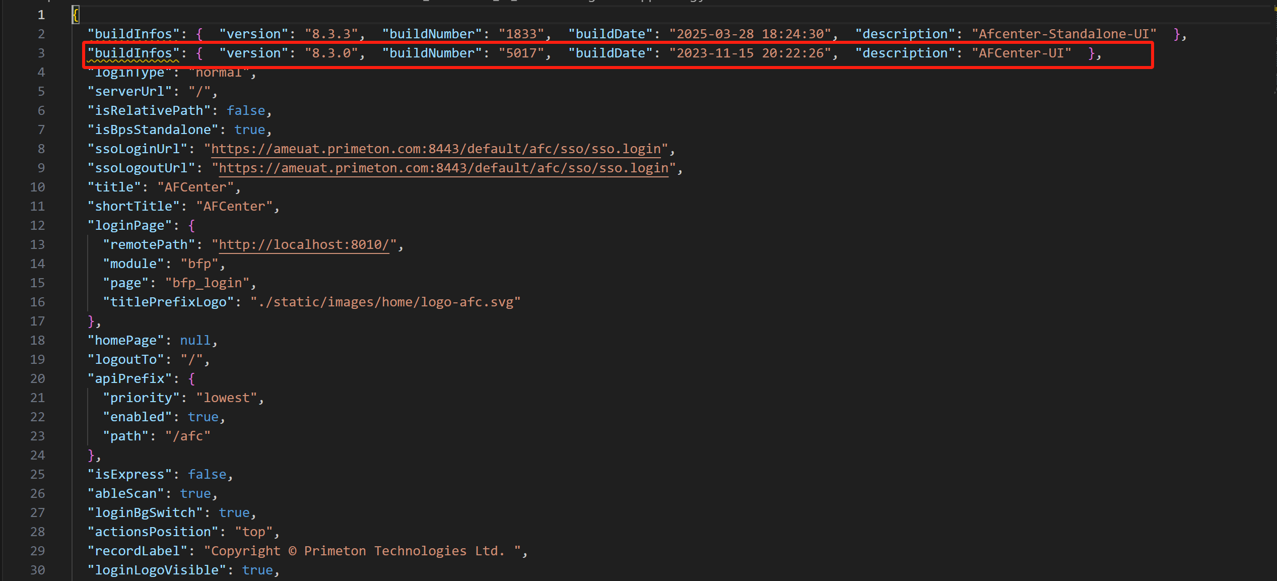Follow the localhost:8010 remotePath link
Screen dimensions: 1277x581
tap(304, 244)
